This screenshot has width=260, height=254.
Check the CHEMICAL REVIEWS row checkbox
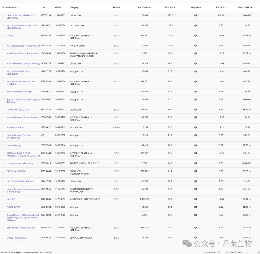coord(4,171)
